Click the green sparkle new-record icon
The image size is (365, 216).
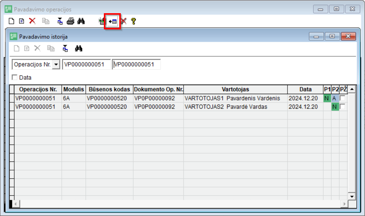101,21
